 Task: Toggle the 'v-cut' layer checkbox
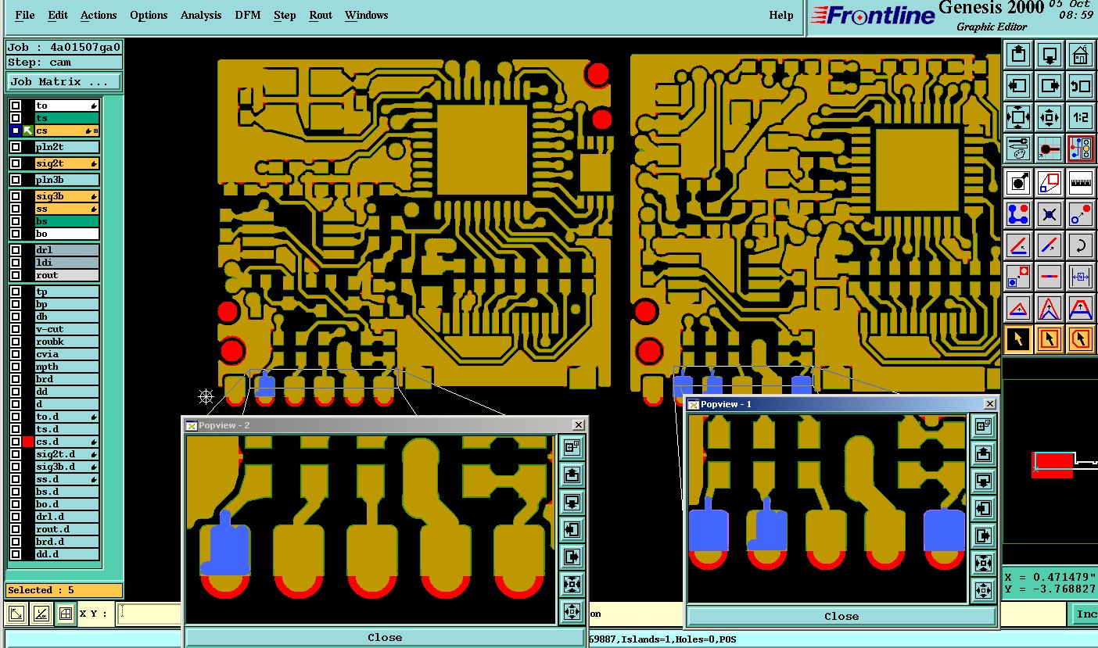(16, 329)
